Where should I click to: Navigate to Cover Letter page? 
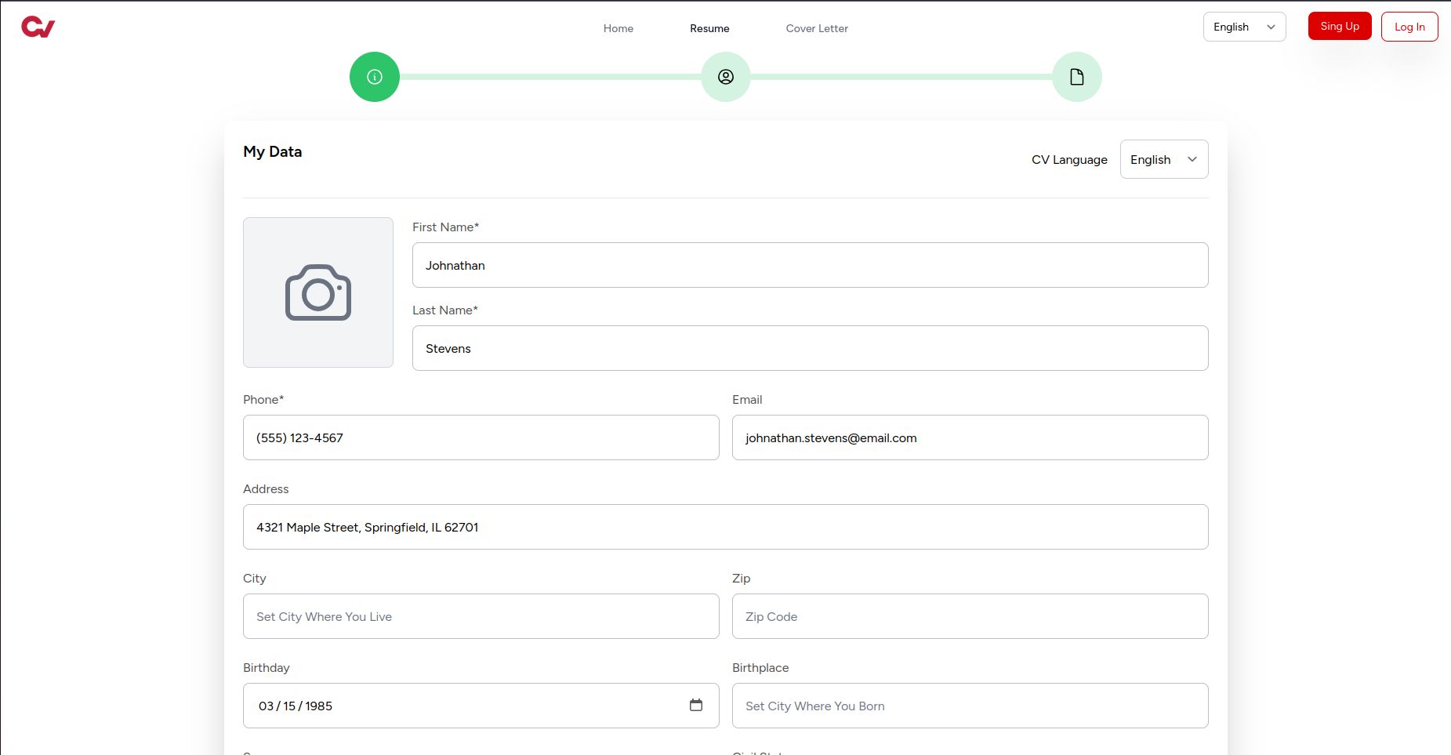click(x=817, y=28)
